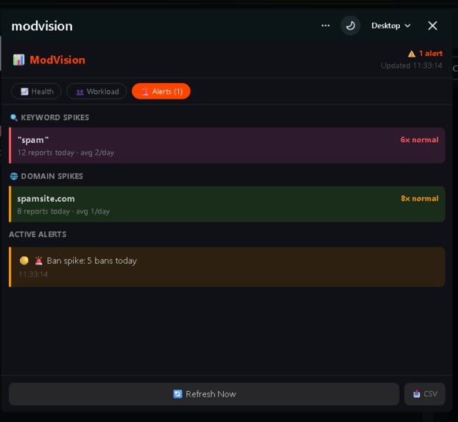Image resolution: width=458 pixels, height=422 pixels.
Task: Click the modvision window title text
Action: (42, 26)
